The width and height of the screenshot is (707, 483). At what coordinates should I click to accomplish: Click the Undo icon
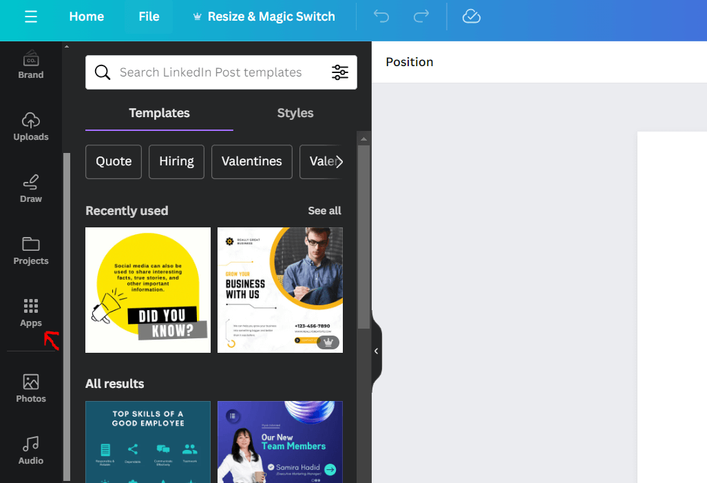[381, 17]
